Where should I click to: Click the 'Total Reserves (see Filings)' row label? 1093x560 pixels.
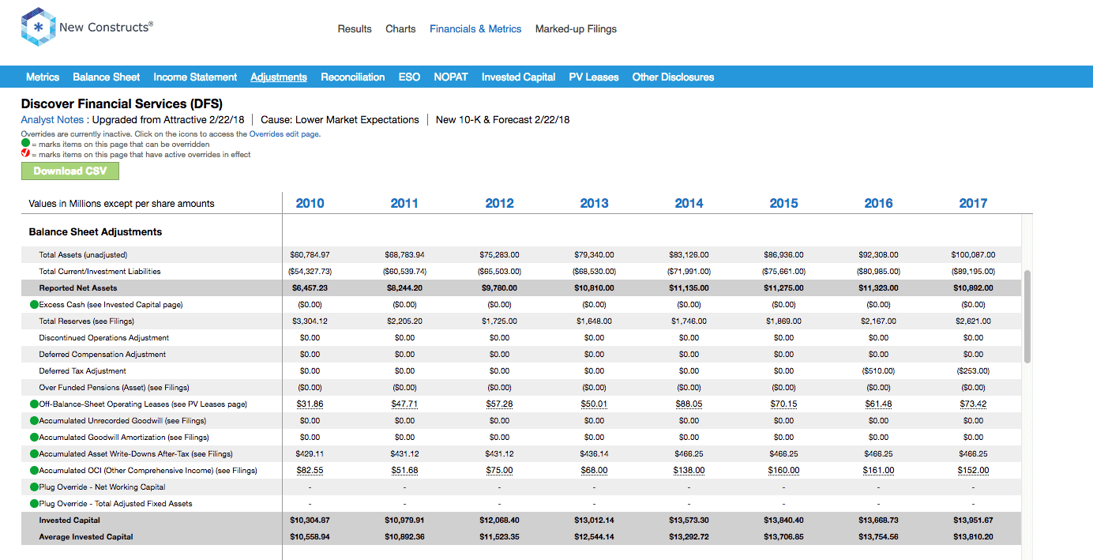click(87, 321)
